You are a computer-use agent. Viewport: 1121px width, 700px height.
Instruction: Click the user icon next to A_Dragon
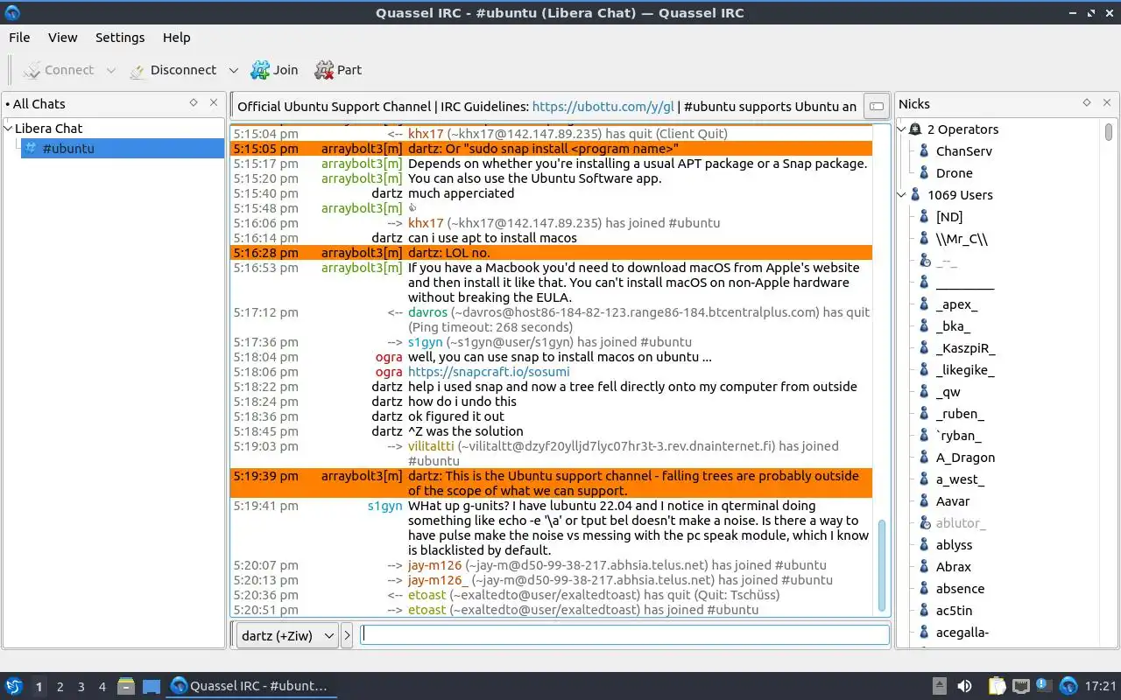click(x=924, y=457)
